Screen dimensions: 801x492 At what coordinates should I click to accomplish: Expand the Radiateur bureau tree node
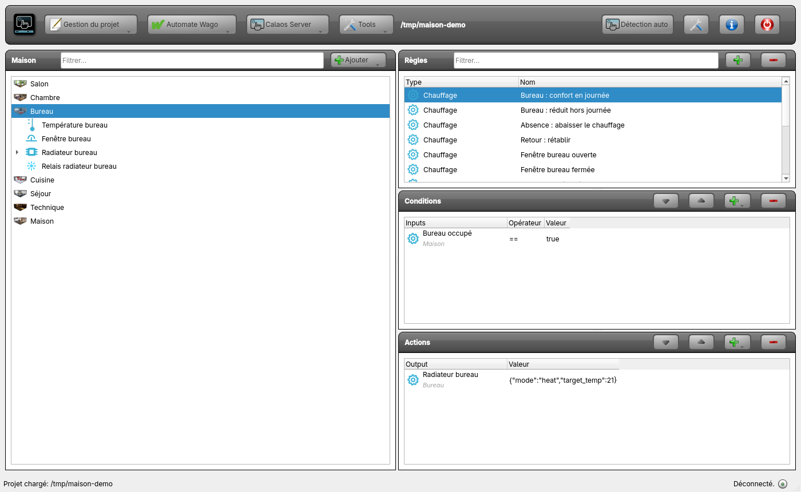(x=17, y=153)
